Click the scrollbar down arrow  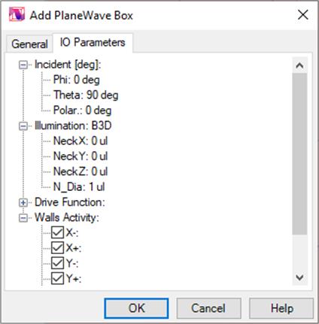(299, 277)
